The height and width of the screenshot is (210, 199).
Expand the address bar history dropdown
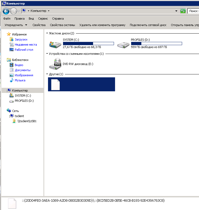pos(176,11)
